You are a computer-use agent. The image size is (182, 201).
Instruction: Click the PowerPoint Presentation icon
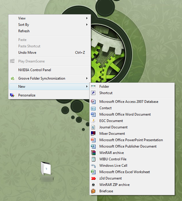coord(93,140)
